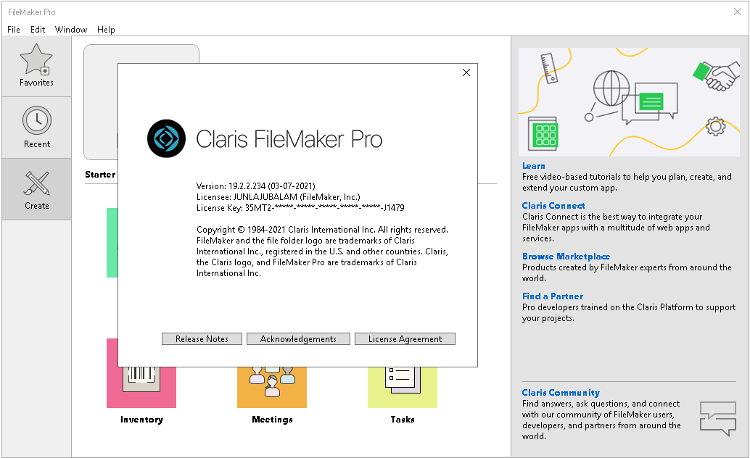Click the version number text 19.2.2.234
750x458 pixels.
pos(247,186)
